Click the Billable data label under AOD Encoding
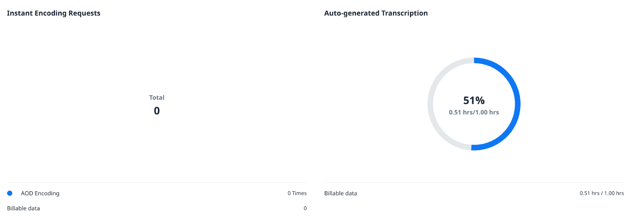The width and height of the screenshot is (631, 220). coord(23,208)
